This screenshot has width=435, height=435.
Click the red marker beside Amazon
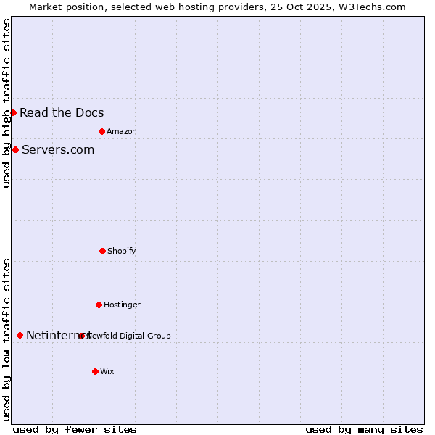pos(101,131)
